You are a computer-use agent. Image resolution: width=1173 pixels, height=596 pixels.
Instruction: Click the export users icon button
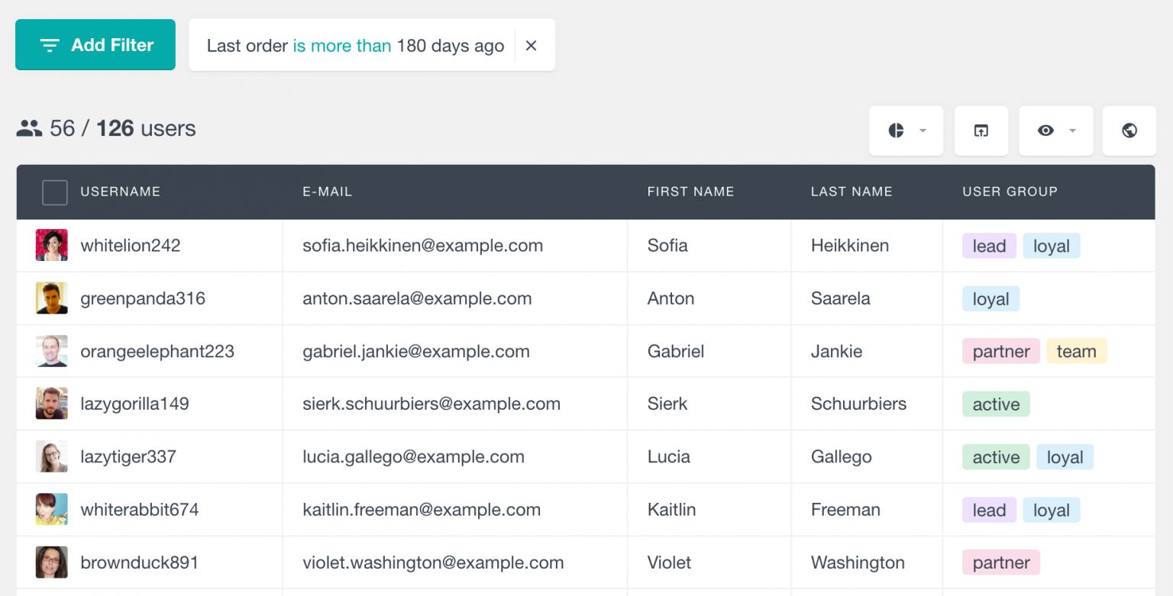tap(981, 130)
